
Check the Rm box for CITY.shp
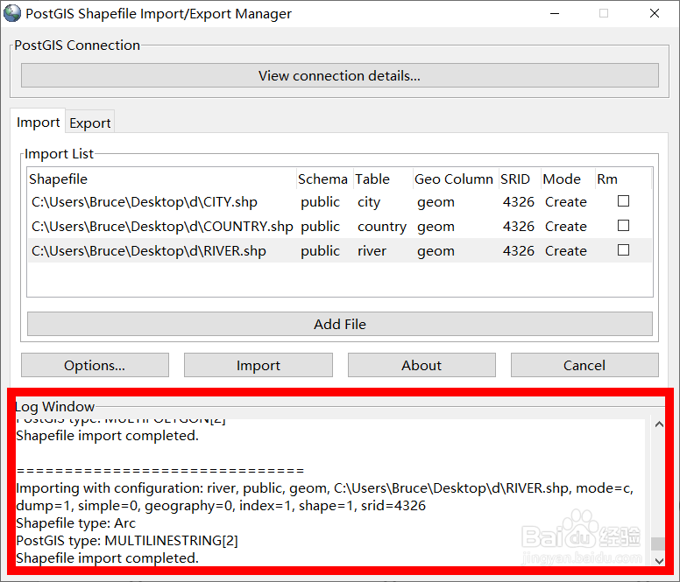623,201
